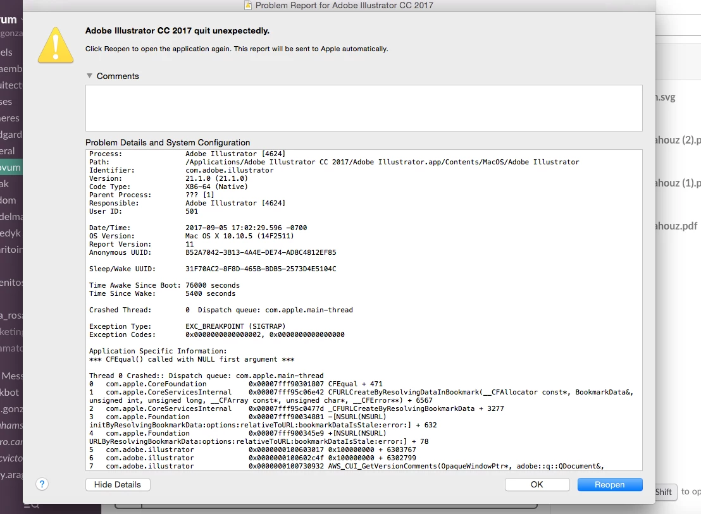Screen dimensions: 701x514
Task: Click the Code Type value 'X86-64 (Native)'
Action: pos(216,187)
